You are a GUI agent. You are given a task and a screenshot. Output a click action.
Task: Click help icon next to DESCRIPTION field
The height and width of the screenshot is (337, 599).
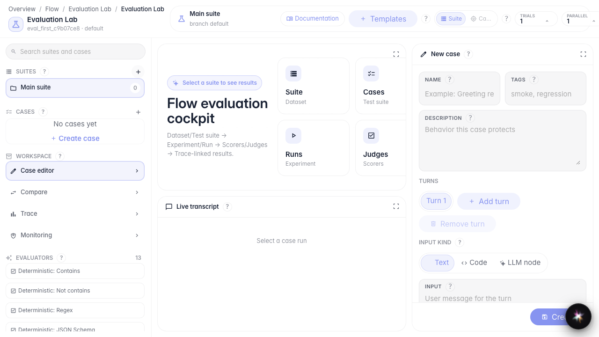click(x=470, y=118)
